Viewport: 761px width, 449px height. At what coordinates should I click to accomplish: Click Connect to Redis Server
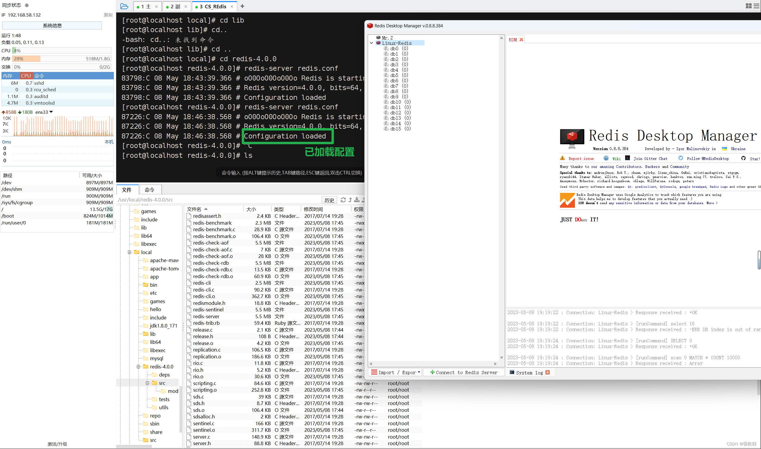pyautogui.click(x=463, y=372)
